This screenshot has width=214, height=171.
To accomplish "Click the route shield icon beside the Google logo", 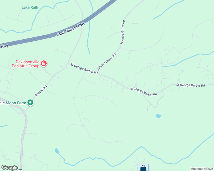I will (21, 170).
